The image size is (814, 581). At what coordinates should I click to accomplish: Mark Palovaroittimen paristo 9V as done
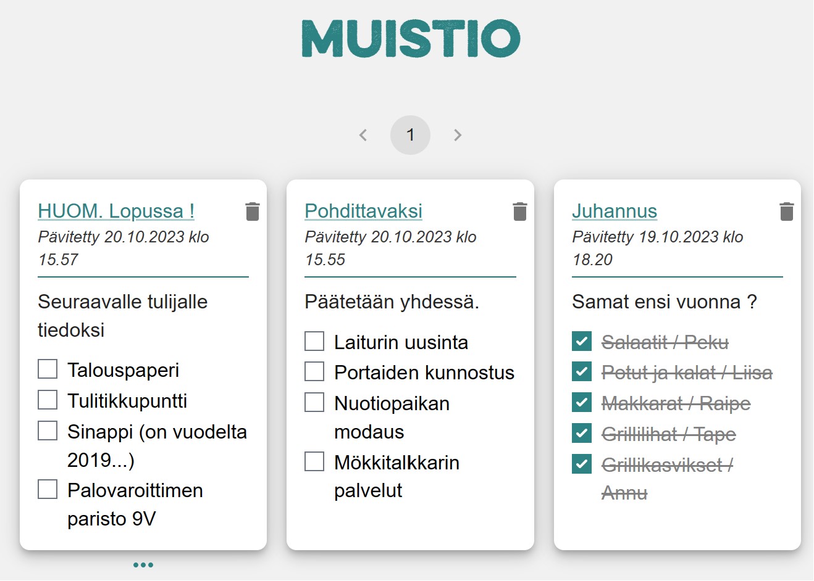point(48,489)
